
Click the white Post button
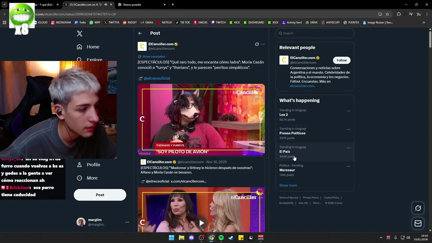100,195
